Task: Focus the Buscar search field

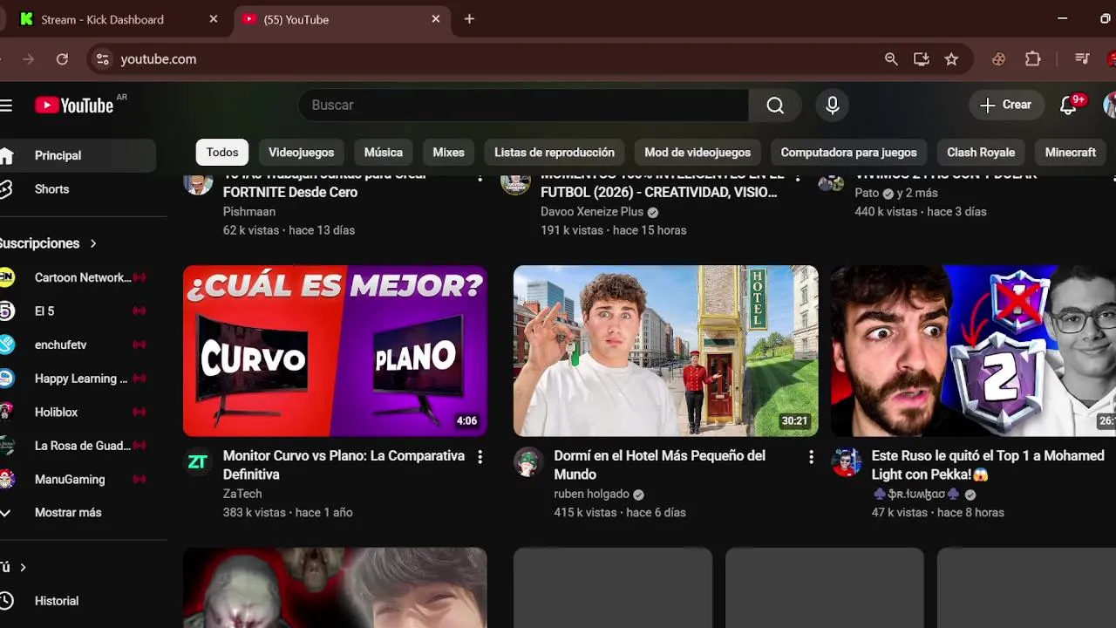Action: click(x=523, y=106)
